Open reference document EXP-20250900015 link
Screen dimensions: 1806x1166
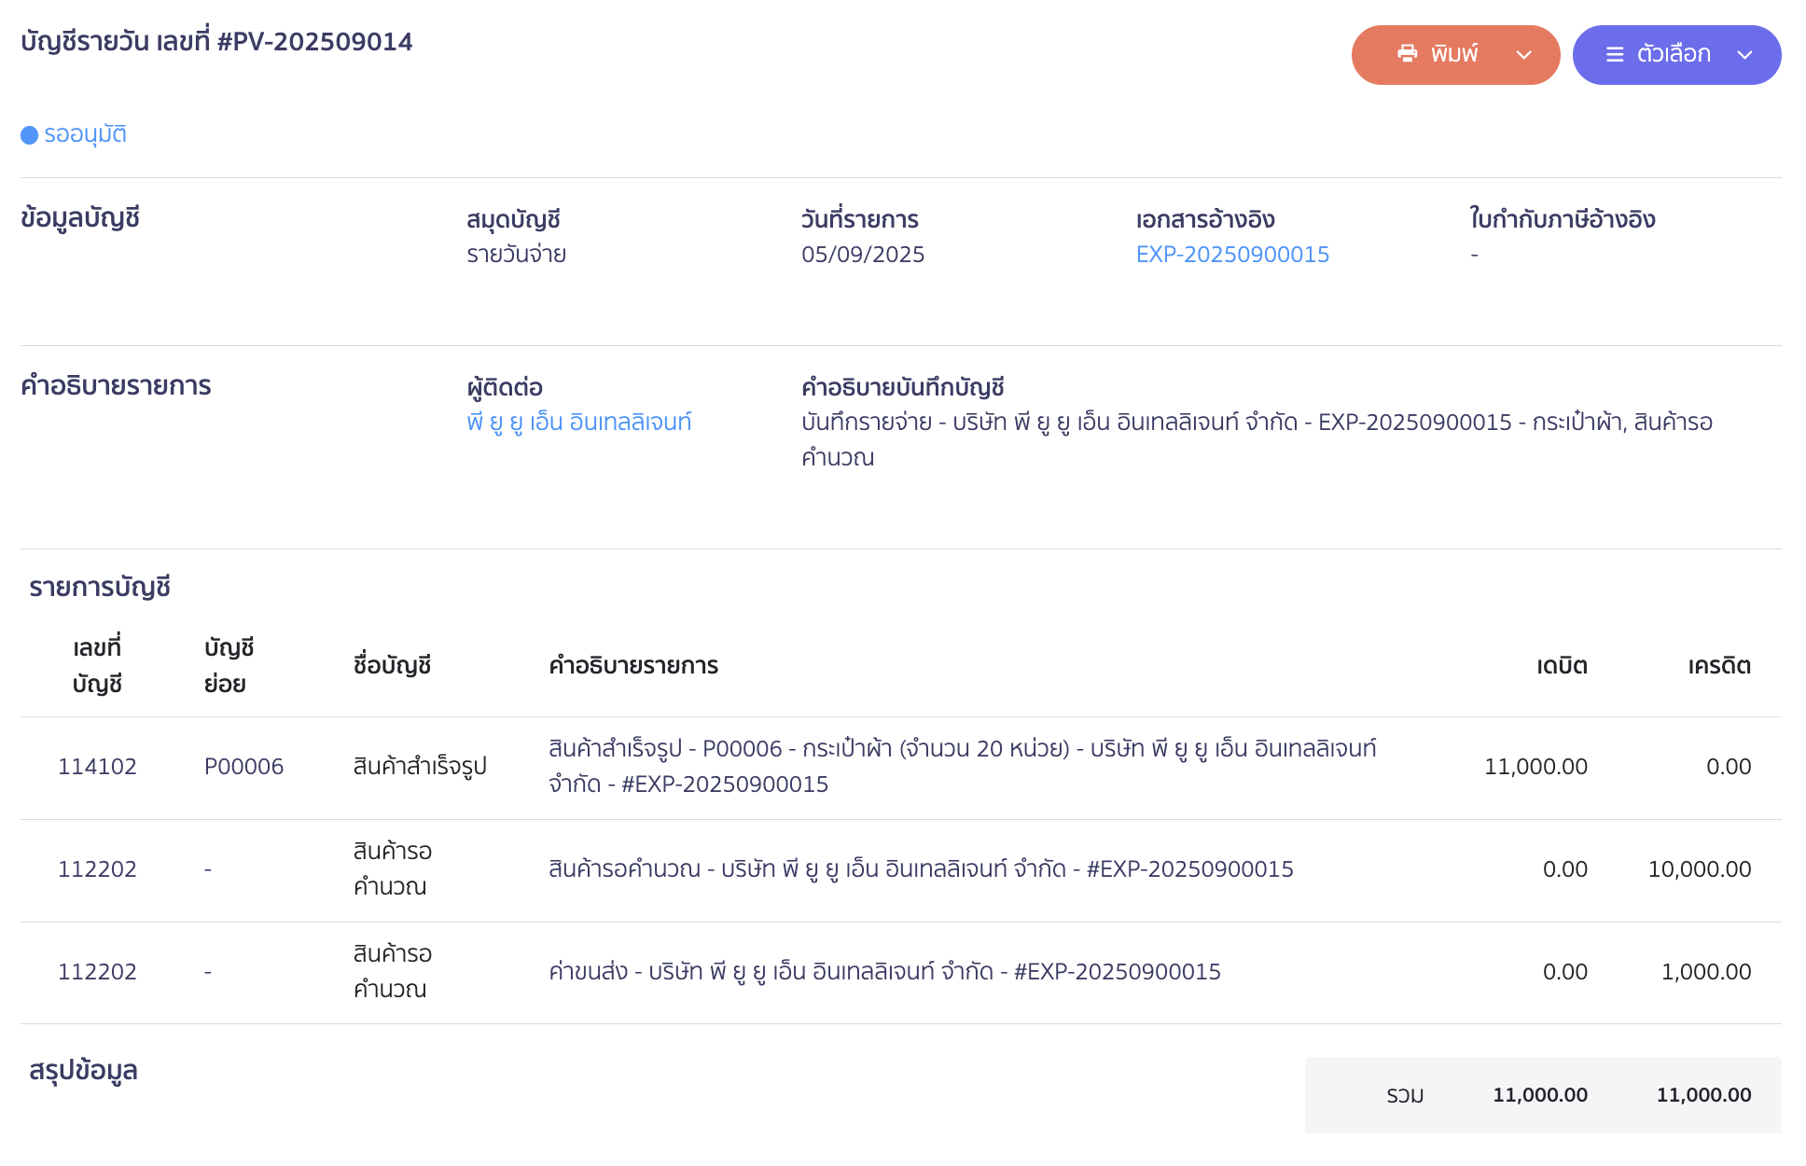[1232, 255]
